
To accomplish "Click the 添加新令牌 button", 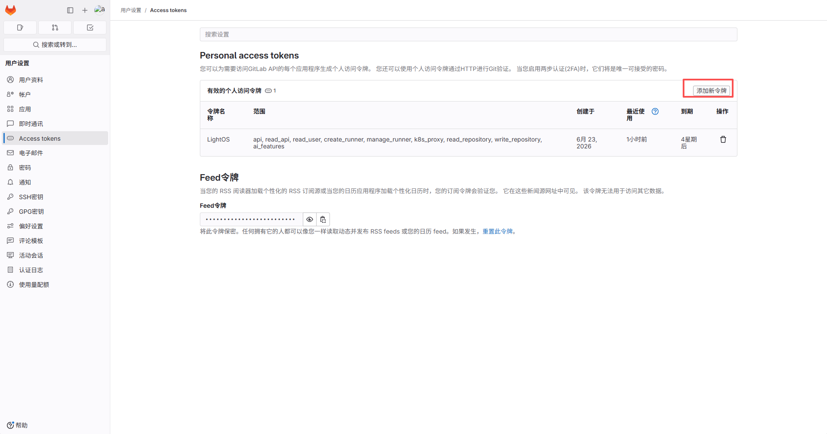I will (x=711, y=91).
